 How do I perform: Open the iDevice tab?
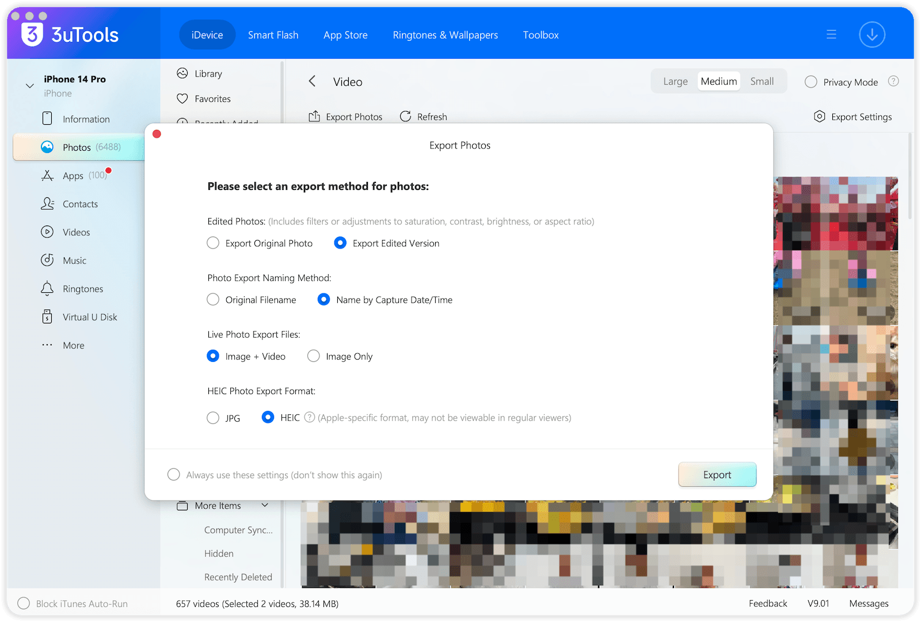coord(207,35)
